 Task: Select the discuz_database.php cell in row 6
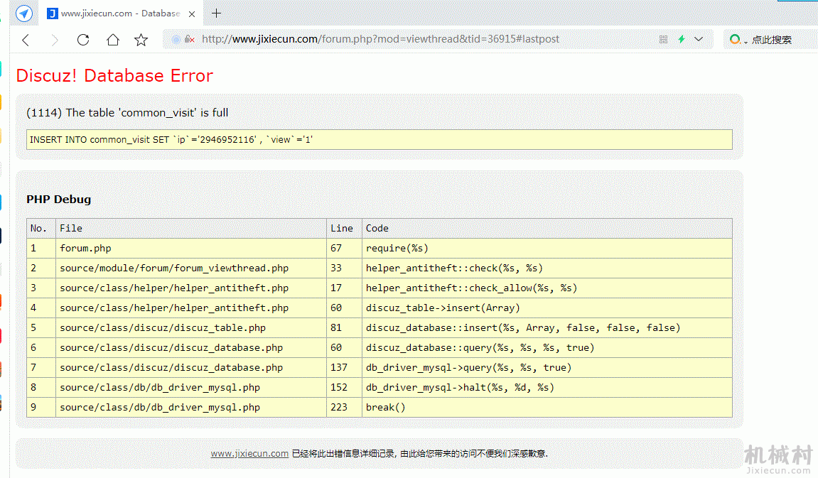pyautogui.click(x=191, y=348)
